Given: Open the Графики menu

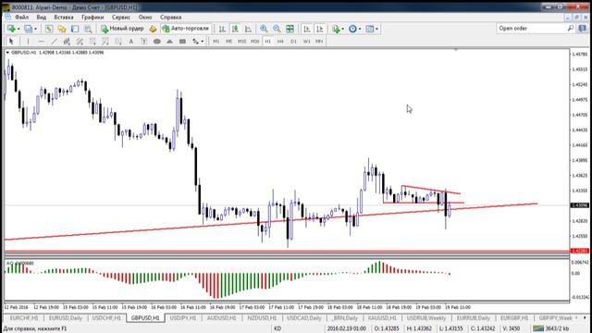Looking at the screenshot, I should click(x=92, y=17).
